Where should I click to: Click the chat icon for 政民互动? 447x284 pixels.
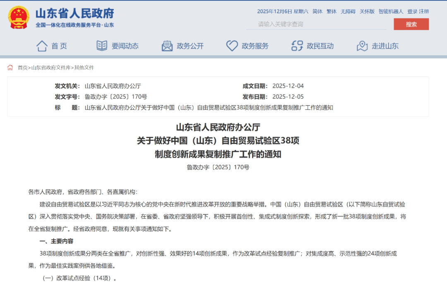pyautogui.click(x=296, y=46)
